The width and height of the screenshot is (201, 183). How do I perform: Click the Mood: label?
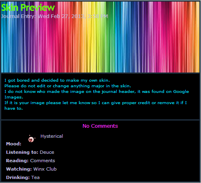(x=14, y=144)
